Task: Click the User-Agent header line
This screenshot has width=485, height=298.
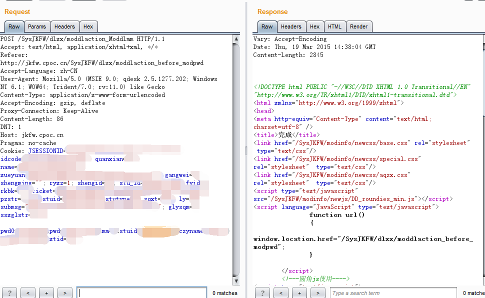Action: (x=109, y=83)
